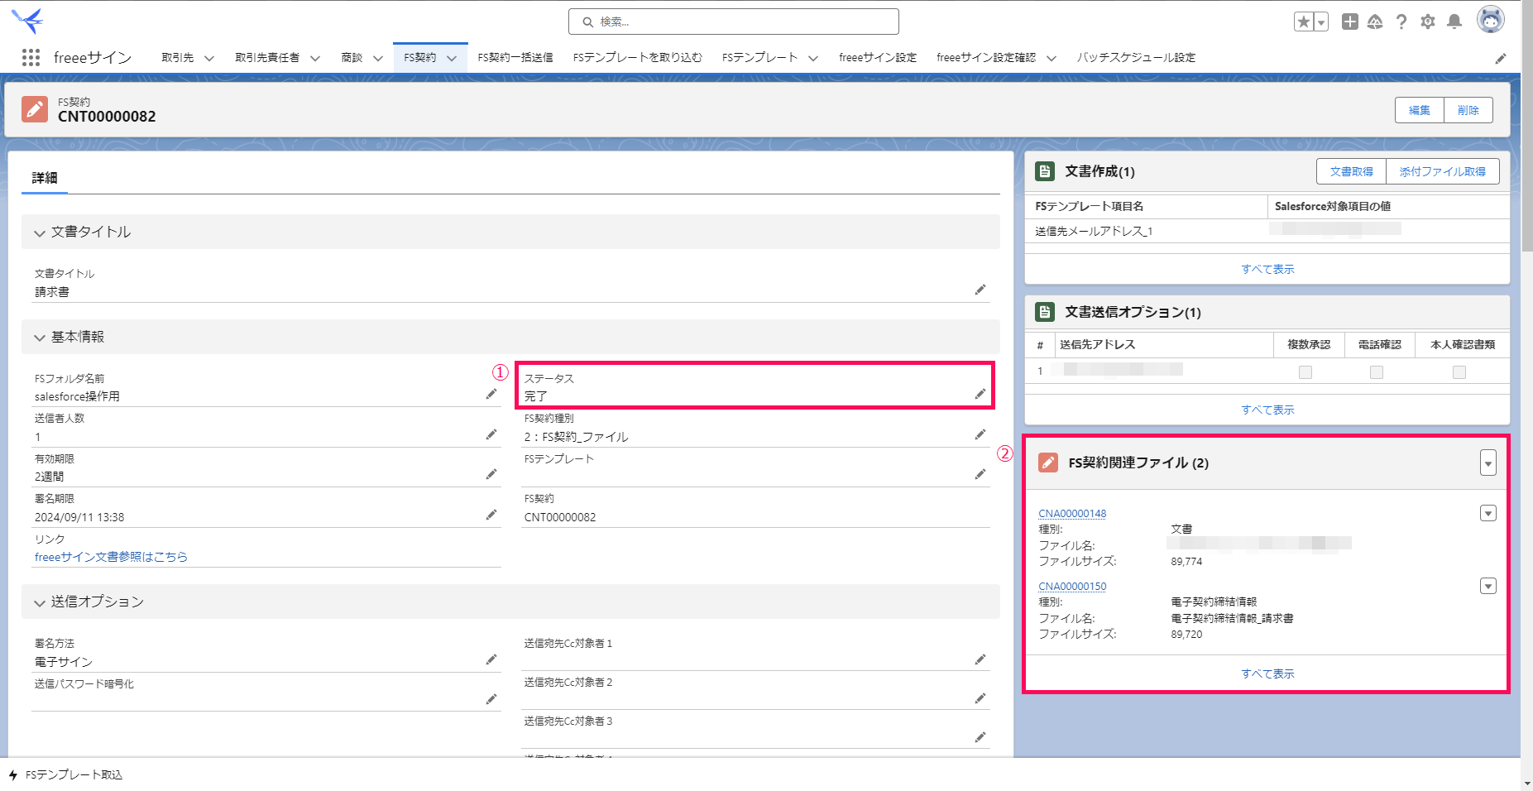The height and width of the screenshot is (791, 1533).
Task: Edit the 送信者人数 field pencil icon
Action: 491,434
